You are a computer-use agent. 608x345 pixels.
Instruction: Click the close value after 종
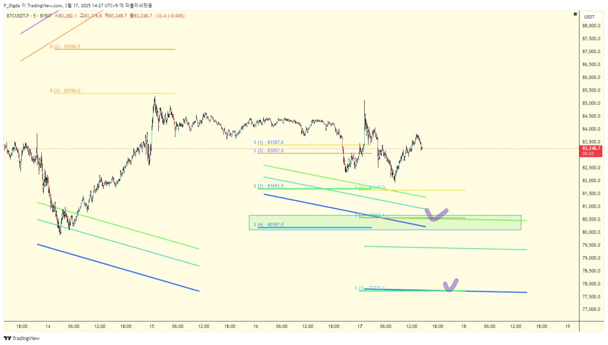coord(143,16)
